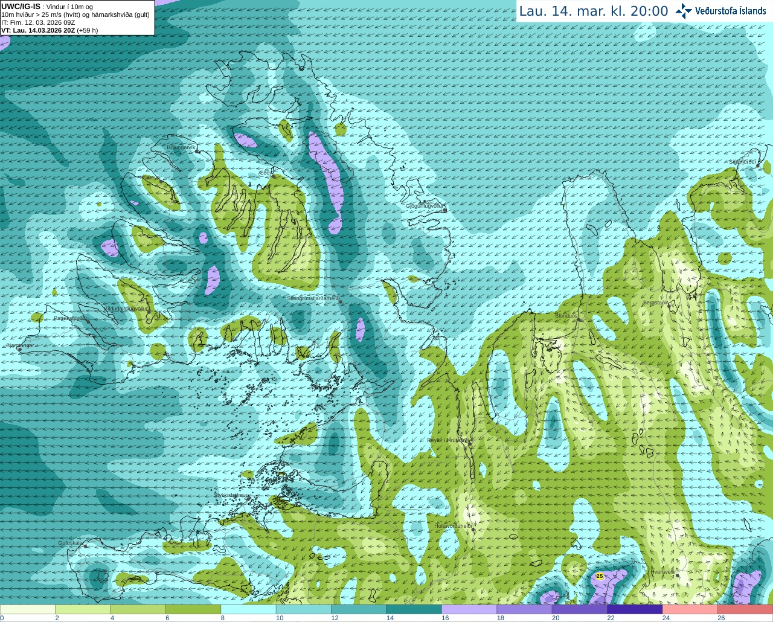Click the Bjargtangar station dot
Screen dimensions: 773x622
tap(20, 349)
